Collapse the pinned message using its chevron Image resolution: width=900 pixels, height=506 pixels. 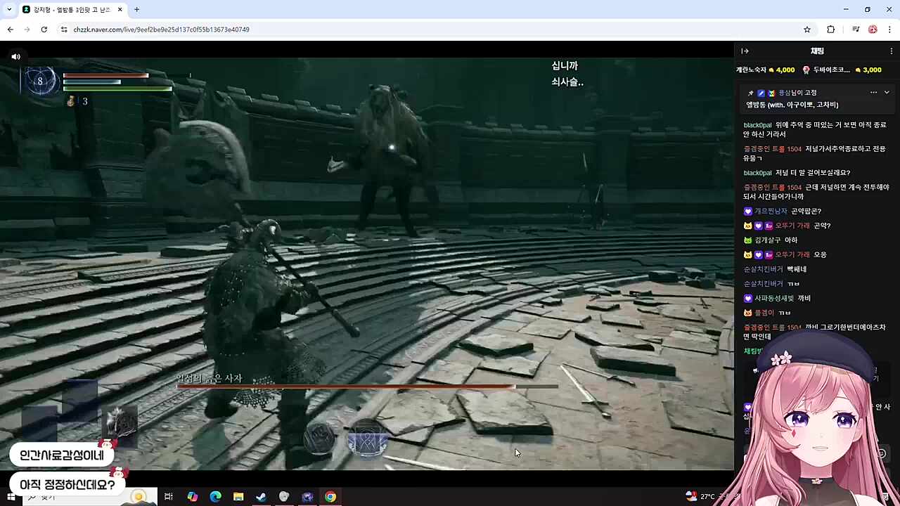tap(886, 92)
